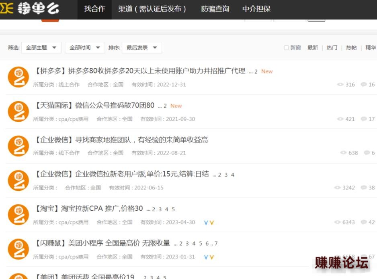The height and width of the screenshot is (279, 377).
Task: Sort posts by 热门
Action: (332, 47)
